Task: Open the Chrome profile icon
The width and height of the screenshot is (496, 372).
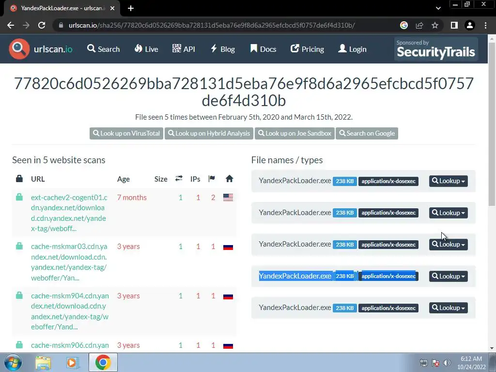Action: click(x=470, y=25)
